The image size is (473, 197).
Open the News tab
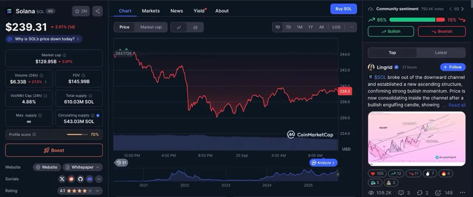(177, 11)
